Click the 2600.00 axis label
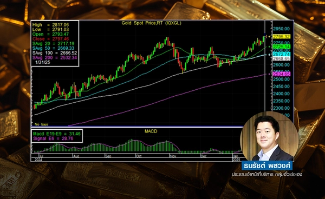 [x=281, y=65]
